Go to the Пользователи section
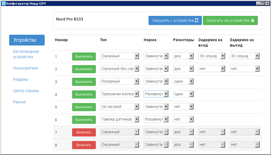Screen dimensions: 271x155 point(26,68)
